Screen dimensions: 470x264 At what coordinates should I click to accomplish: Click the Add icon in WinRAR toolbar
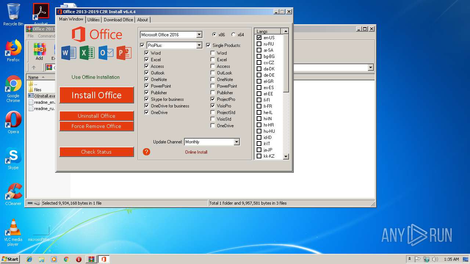tap(39, 51)
